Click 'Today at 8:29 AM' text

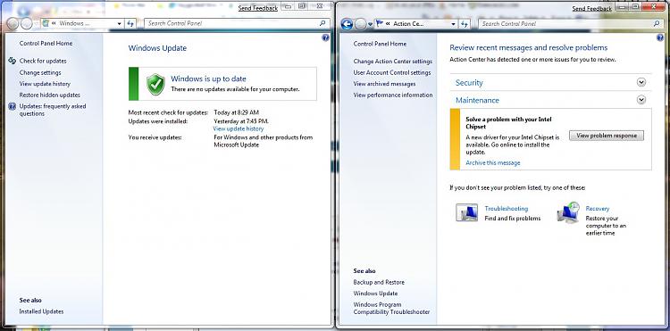[x=237, y=112]
